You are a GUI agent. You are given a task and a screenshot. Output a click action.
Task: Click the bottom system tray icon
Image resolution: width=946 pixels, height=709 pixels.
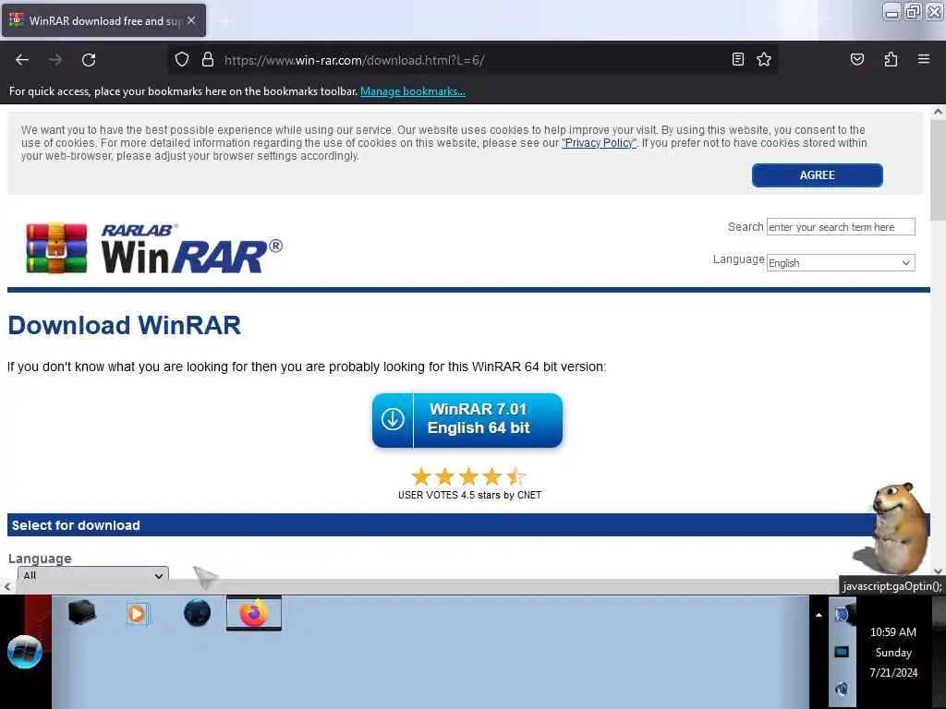[x=842, y=688]
